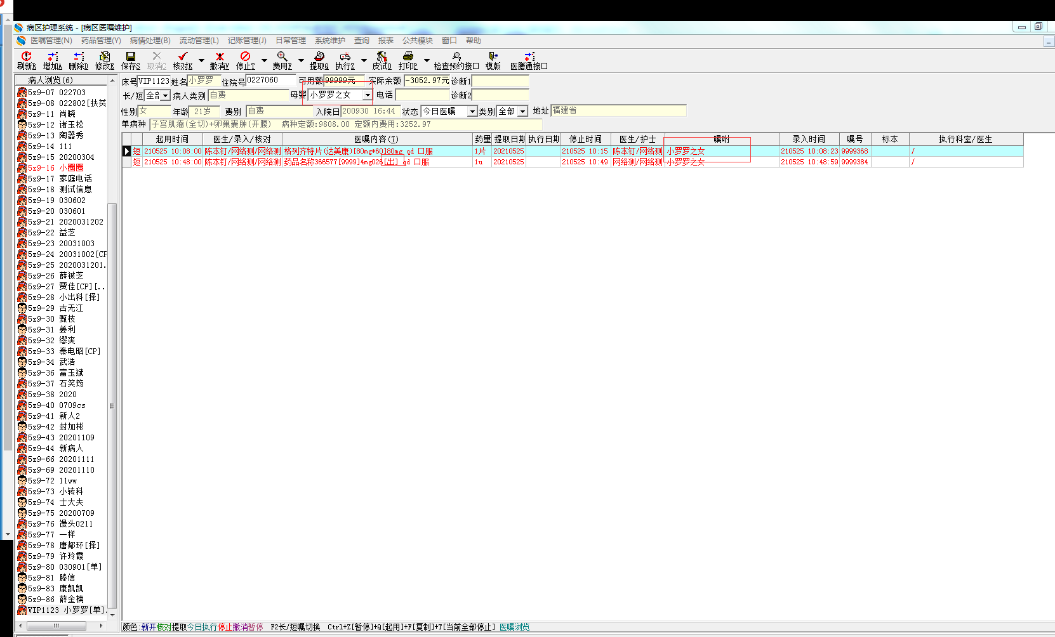Click the empty 电话 input field

422,95
